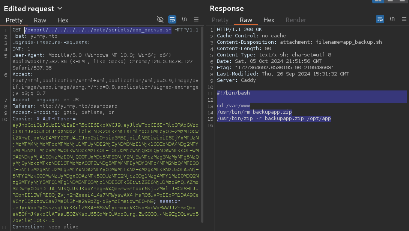
Task: Open the Response editor hamburger menu
Action: pyautogui.click(x=404, y=19)
